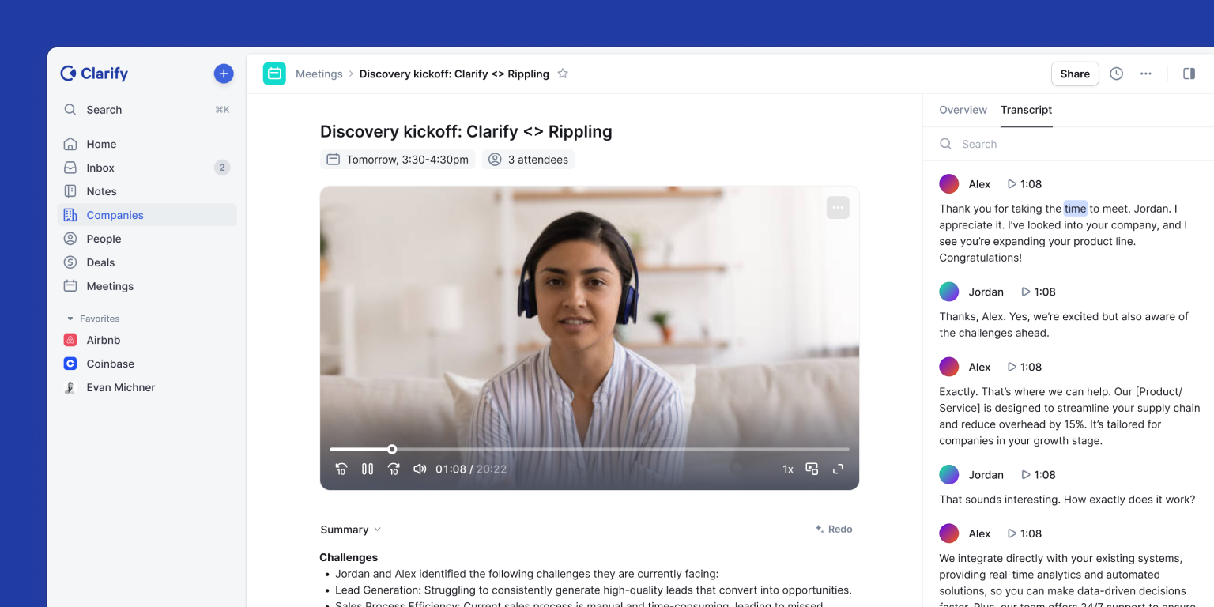This screenshot has height=607, width=1214.
Task: Switch to the Overview tab
Action: pos(963,110)
